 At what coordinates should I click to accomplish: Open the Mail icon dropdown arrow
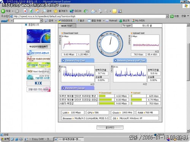point(96,11)
